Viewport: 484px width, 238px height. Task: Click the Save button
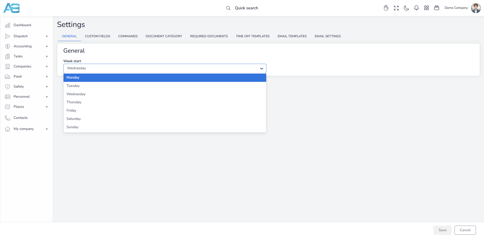pos(442,230)
